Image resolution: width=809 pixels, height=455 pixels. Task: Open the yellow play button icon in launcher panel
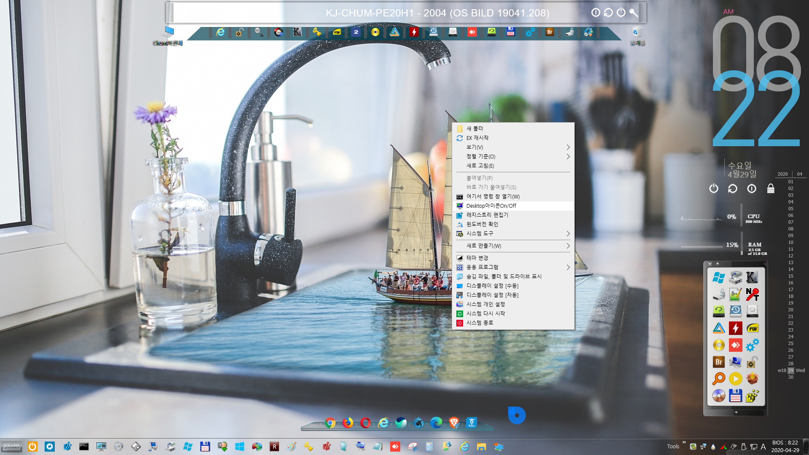coord(735,379)
